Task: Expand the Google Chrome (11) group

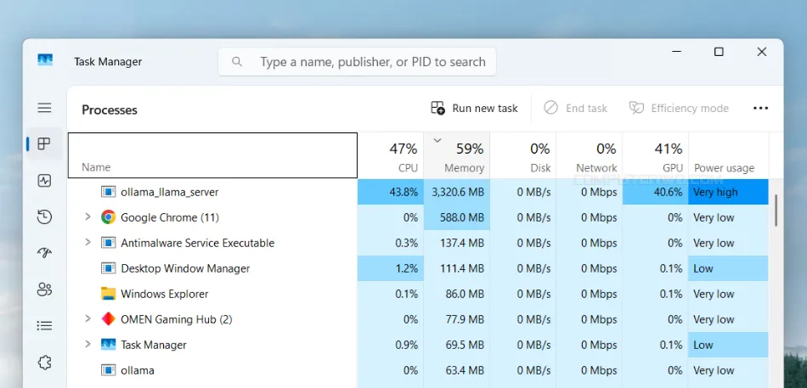Action: tap(87, 217)
